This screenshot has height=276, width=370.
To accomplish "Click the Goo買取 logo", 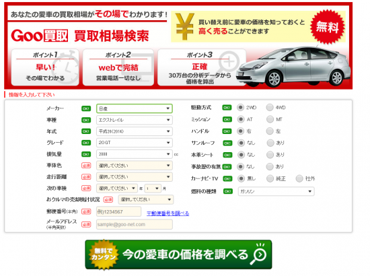I will [x=40, y=36].
